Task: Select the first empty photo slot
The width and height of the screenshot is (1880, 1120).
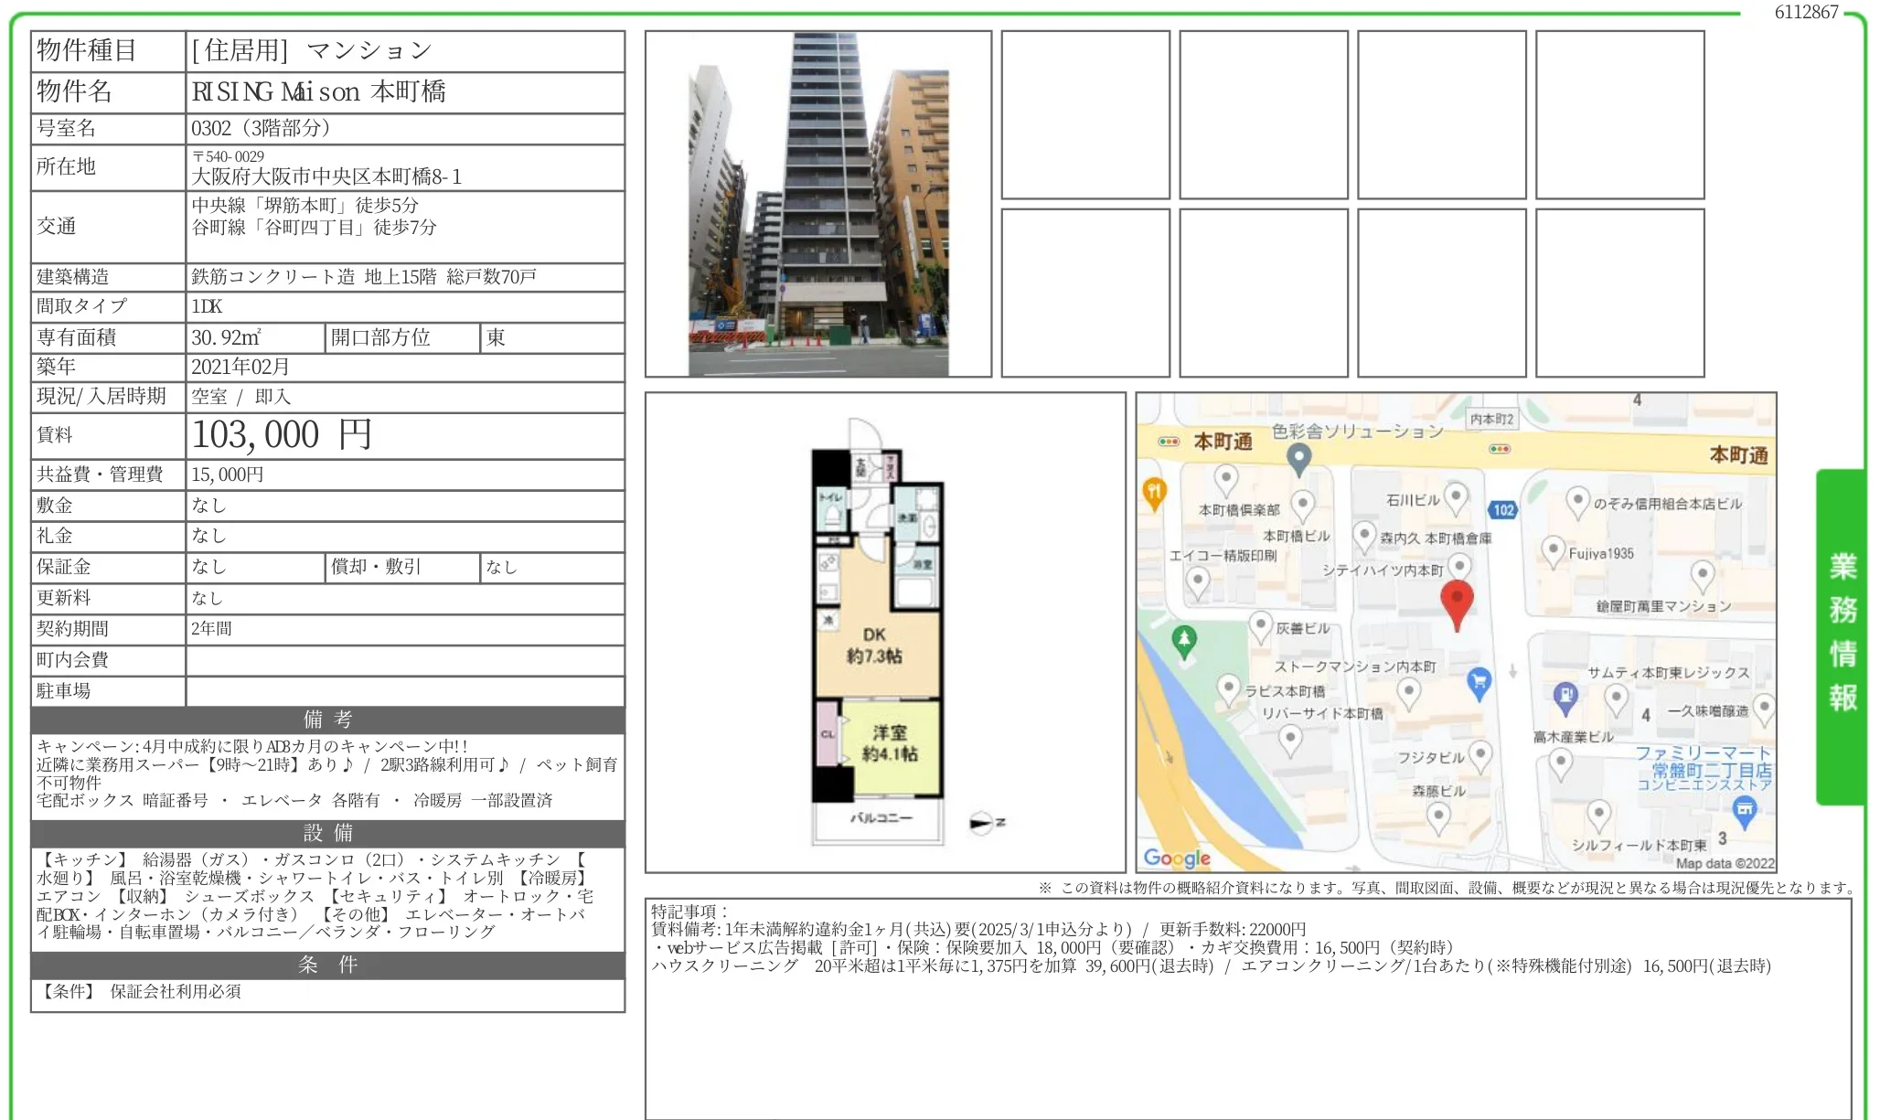Action: pyautogui.click(x=1084, y=115)
